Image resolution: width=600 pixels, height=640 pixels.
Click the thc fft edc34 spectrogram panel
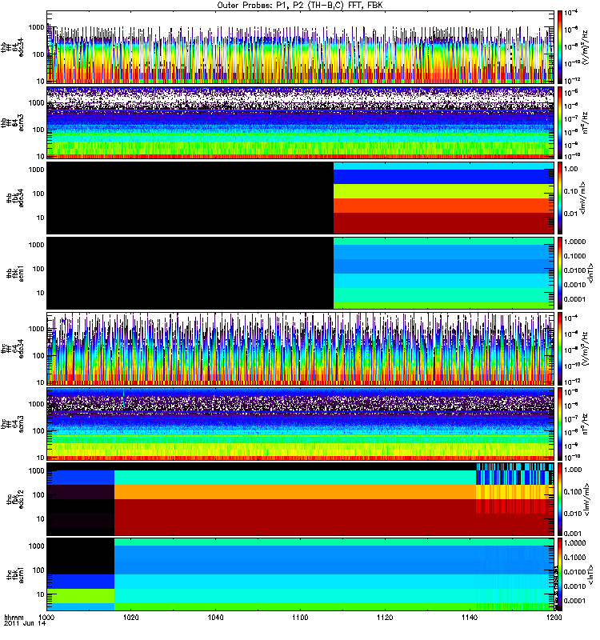coord(300,348)
